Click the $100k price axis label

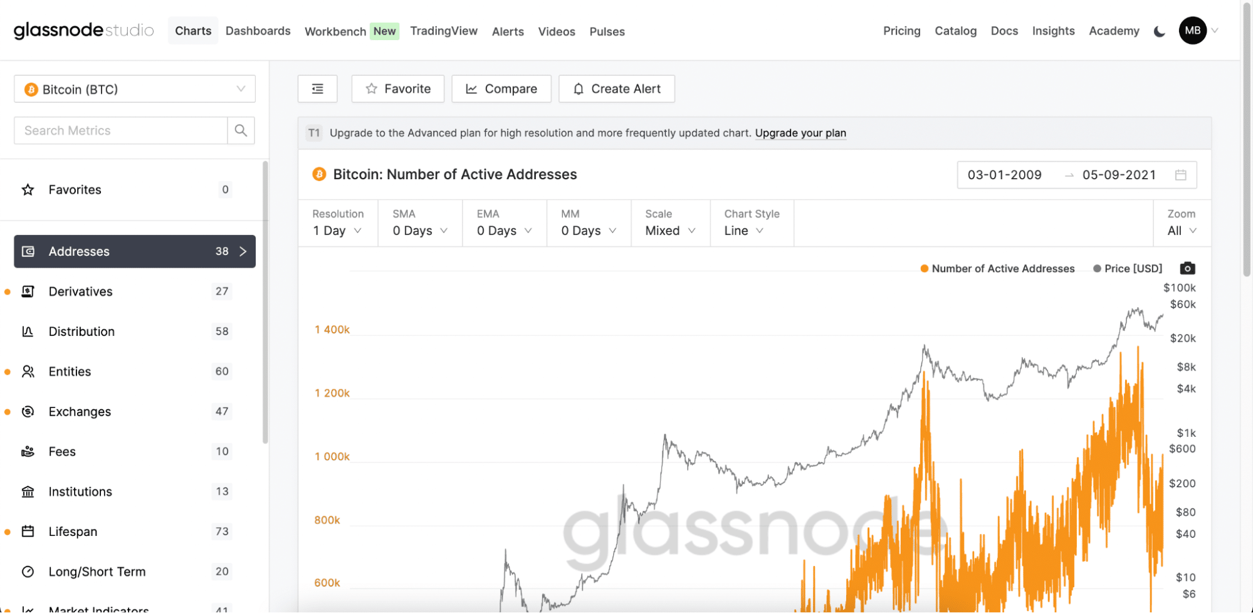[x=1179, y=288]
